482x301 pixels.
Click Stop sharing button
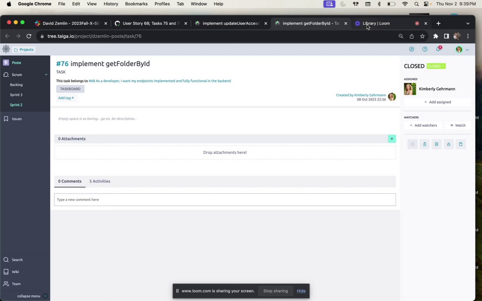point(276,291)
